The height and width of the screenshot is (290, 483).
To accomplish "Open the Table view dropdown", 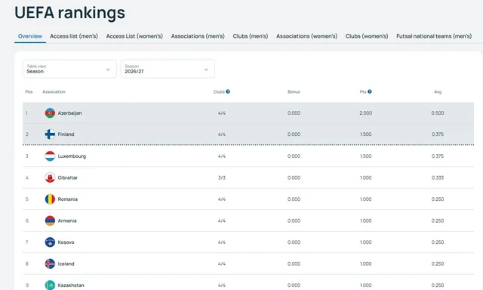I will [x=69, y=69].
